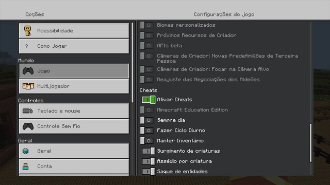Click the key icon beside Acessibilidade
This screenshot has height=185, width=330.
click(27, 31)
